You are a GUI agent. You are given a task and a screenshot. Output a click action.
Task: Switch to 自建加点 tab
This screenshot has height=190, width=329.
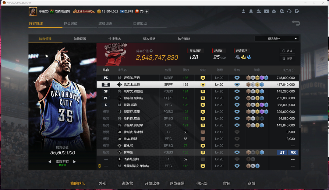(140, 23)
